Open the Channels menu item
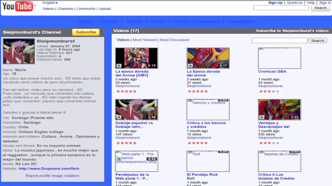 [65, 9]
